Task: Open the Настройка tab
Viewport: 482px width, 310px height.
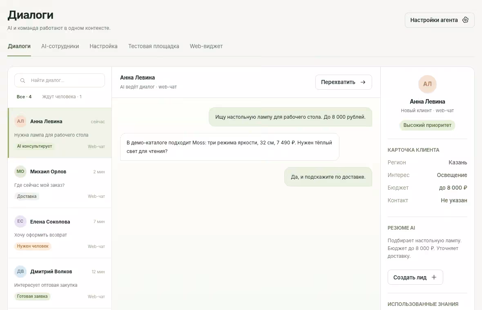Action: pyautogui.click(x=104, y=46)
